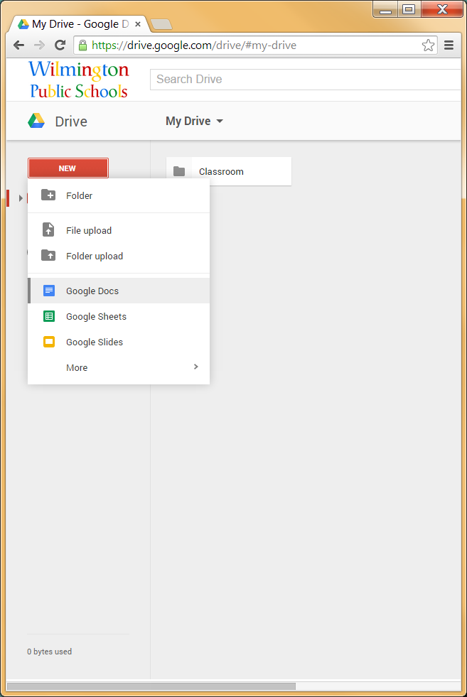Create a new Google Docs document
The width and height of the screenshot is (467, 697).
pos(119,291)
